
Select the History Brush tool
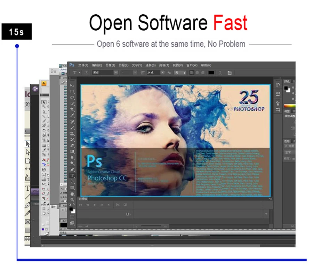(x=72, y=139)
